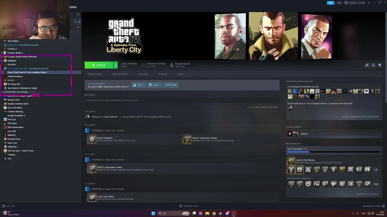Click Rainbow Six Siege game icon
The image size is (387, 217).
pos(5,88)
